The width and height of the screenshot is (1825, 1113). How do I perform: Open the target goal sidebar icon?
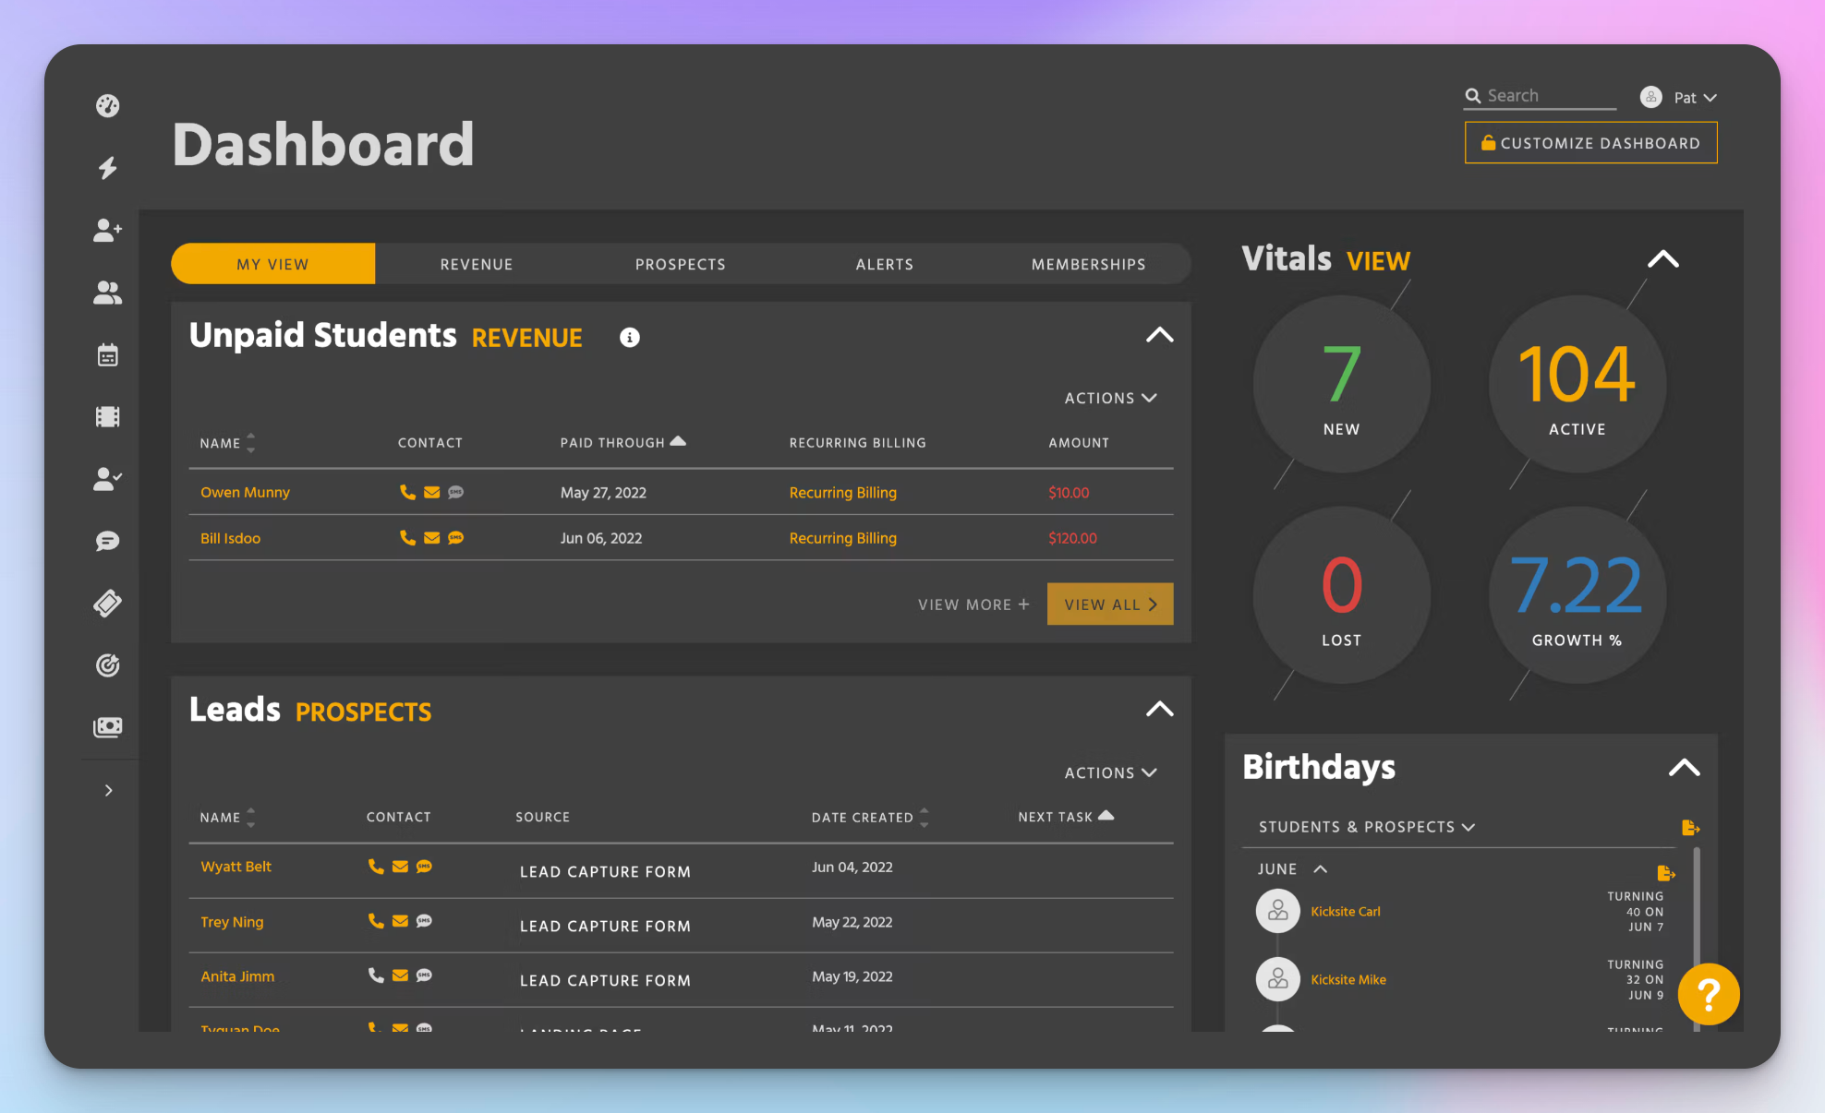108,665
